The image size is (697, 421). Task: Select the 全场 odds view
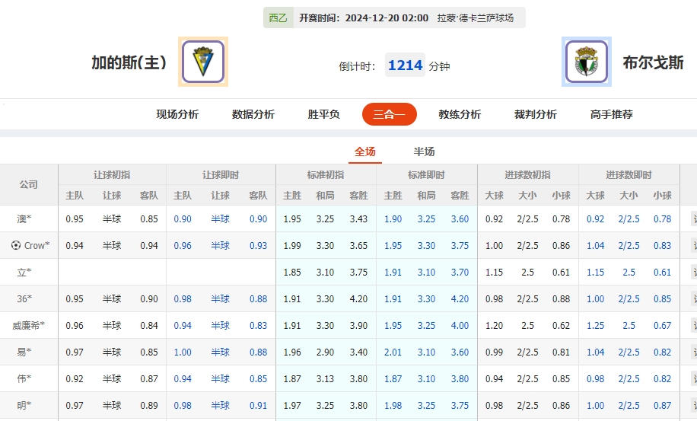point(365,151)
